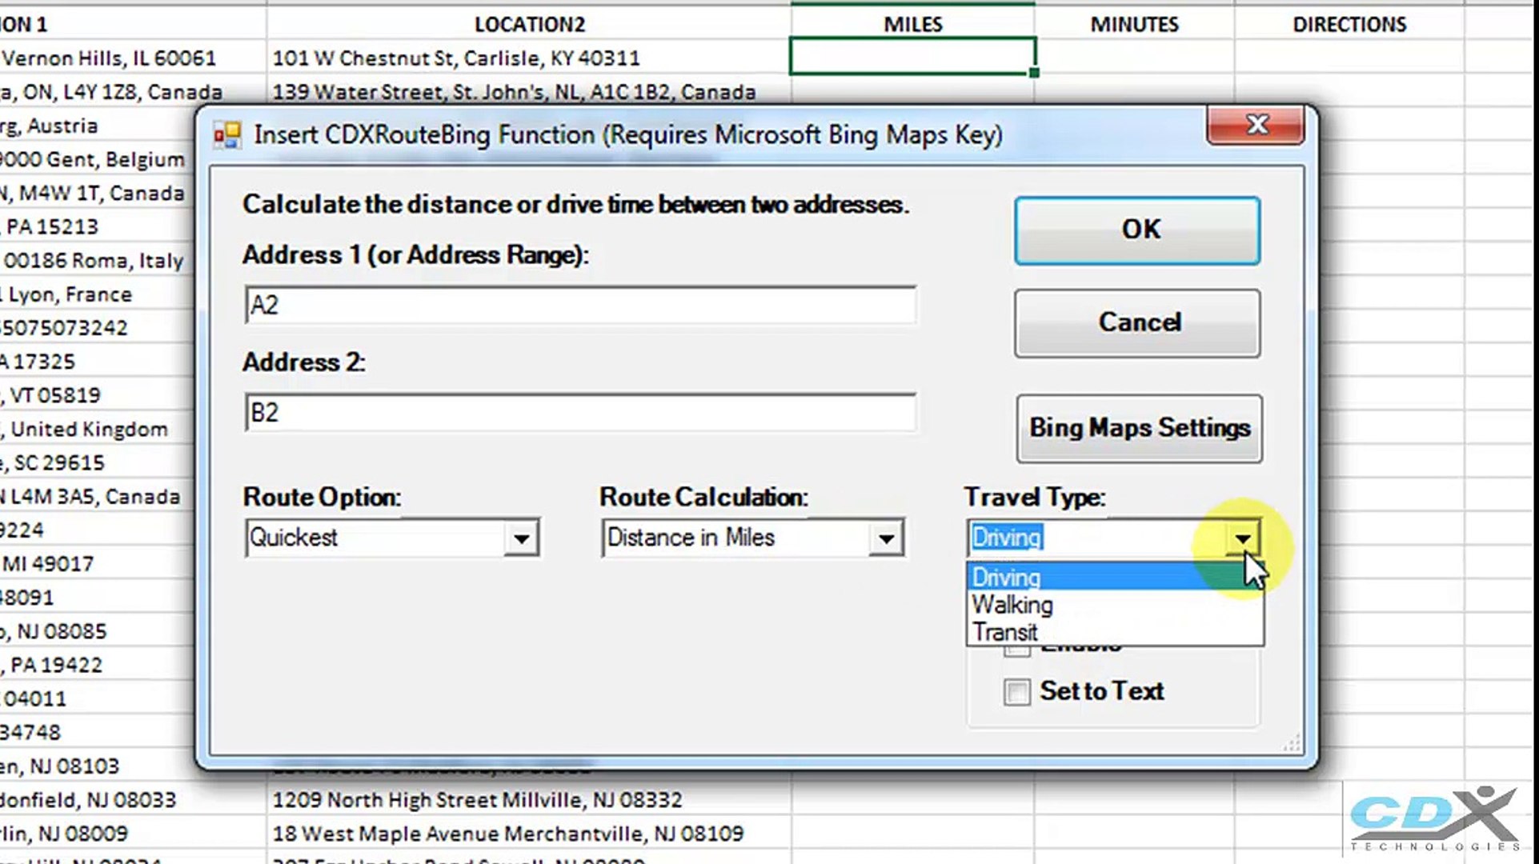
Task: Check the Set to Text checkbox
Action: 1016,692
